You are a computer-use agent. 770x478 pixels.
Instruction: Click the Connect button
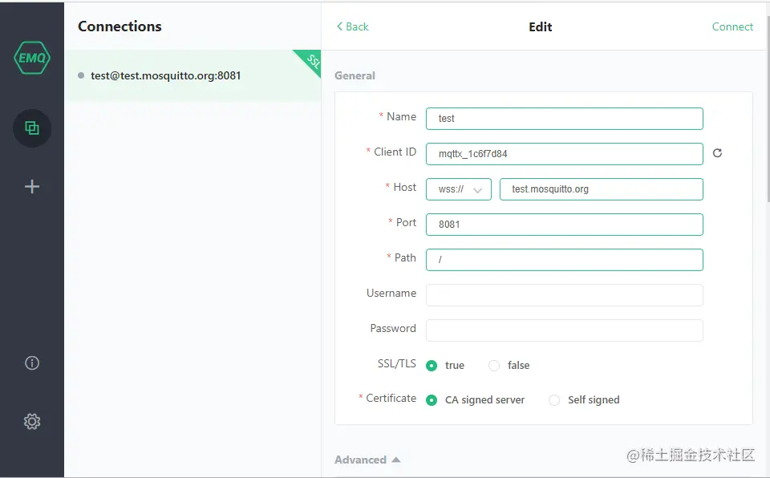click(x=732, y=26)
